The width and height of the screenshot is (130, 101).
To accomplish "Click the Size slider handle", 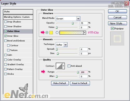I will click(58, 54).
